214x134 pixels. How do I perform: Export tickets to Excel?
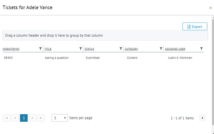click(195, 26)
